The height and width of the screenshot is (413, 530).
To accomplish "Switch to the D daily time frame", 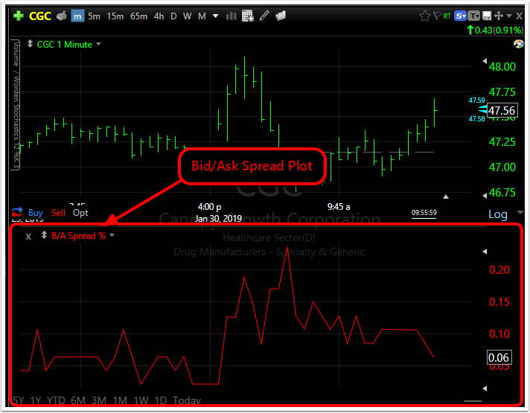I will pos(173,16).
